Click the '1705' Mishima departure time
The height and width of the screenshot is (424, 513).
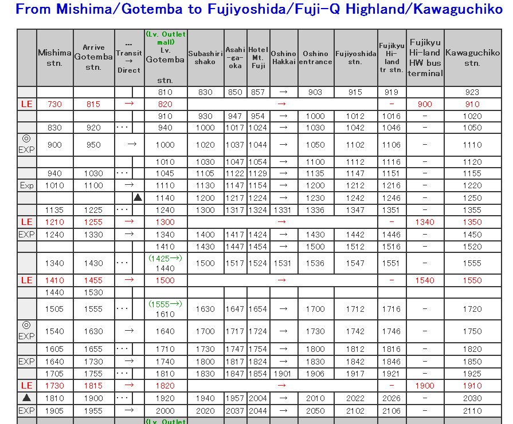(54, 374)
